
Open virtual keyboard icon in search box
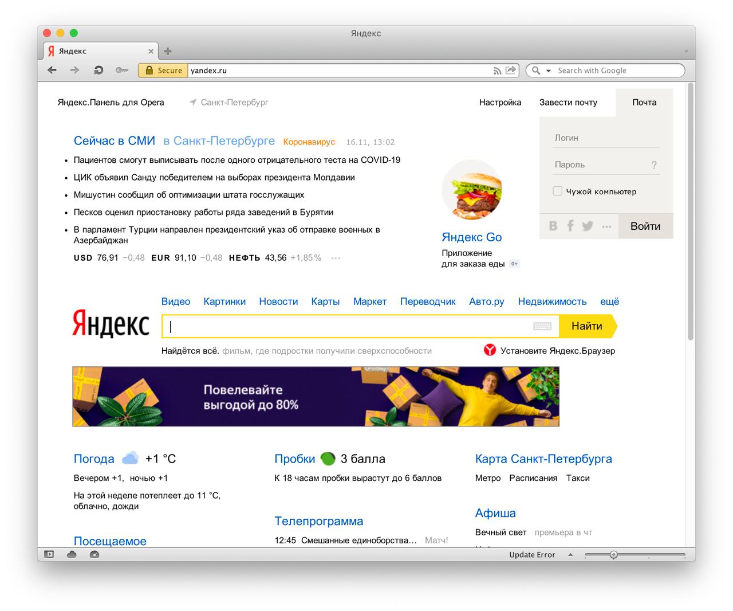(x=542, y=326)
